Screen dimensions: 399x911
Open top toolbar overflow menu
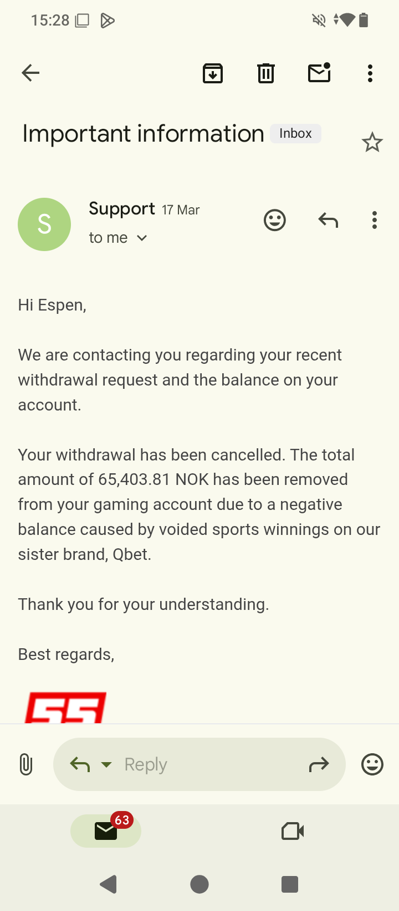tap(370, 73)
